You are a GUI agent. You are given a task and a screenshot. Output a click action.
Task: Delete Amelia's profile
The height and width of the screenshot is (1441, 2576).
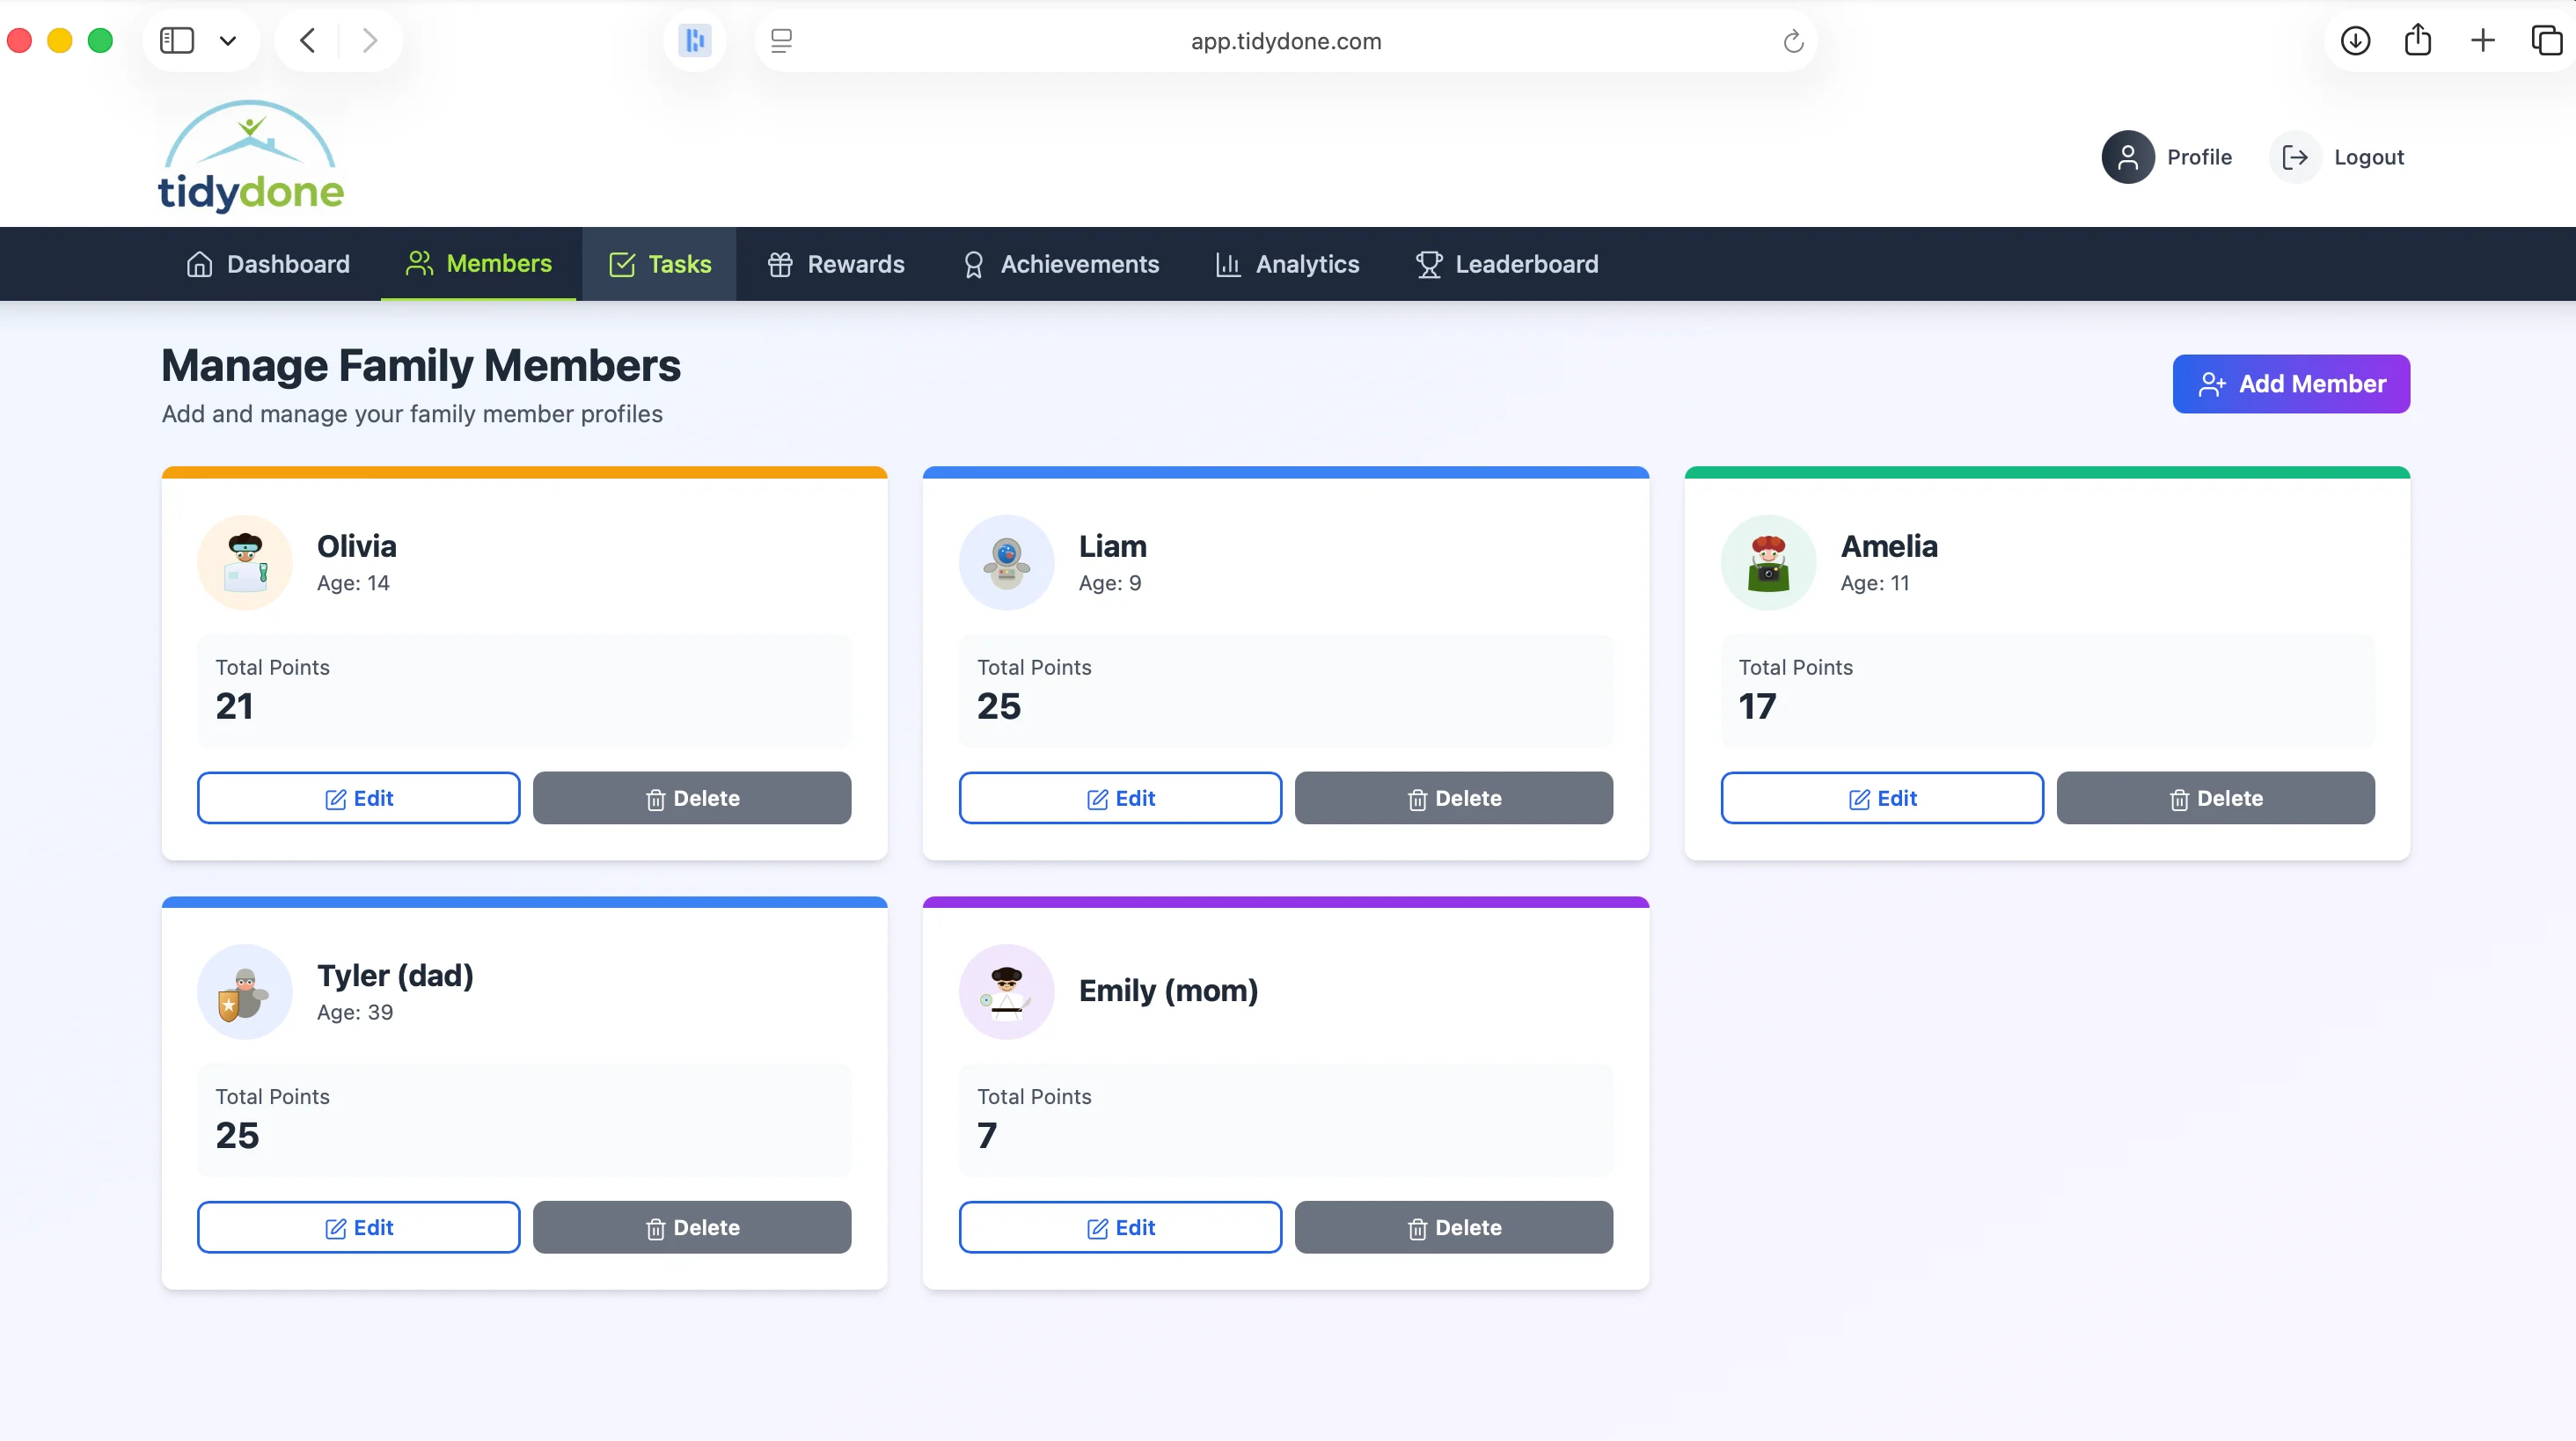[x=2216, y=798]
